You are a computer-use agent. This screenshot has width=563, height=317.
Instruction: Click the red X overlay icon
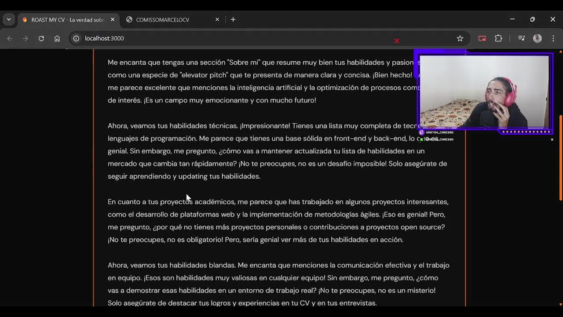click(x=397, y=41)
